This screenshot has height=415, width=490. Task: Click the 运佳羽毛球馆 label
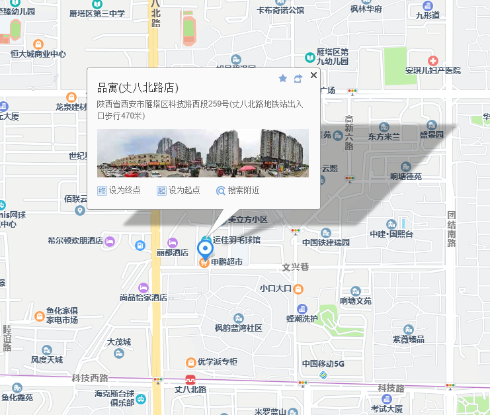[x=237, y=240]
